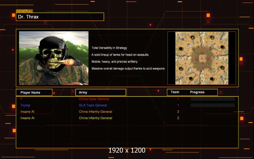
Task: Click the GENERAL label above the name
Action: [x=24, y=11]
